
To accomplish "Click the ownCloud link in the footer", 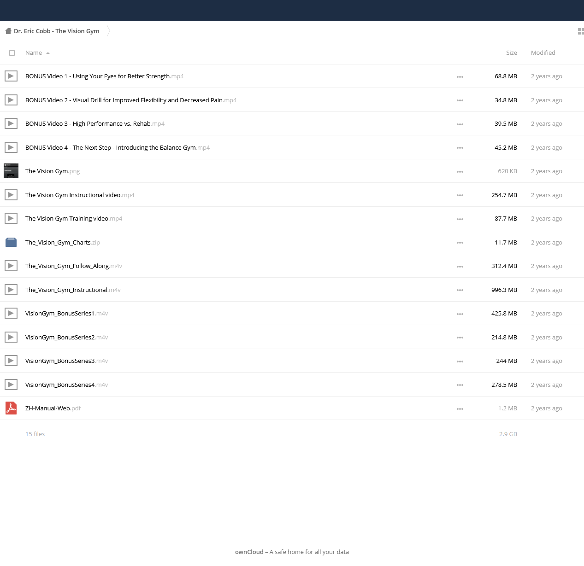I will point(249,552).
